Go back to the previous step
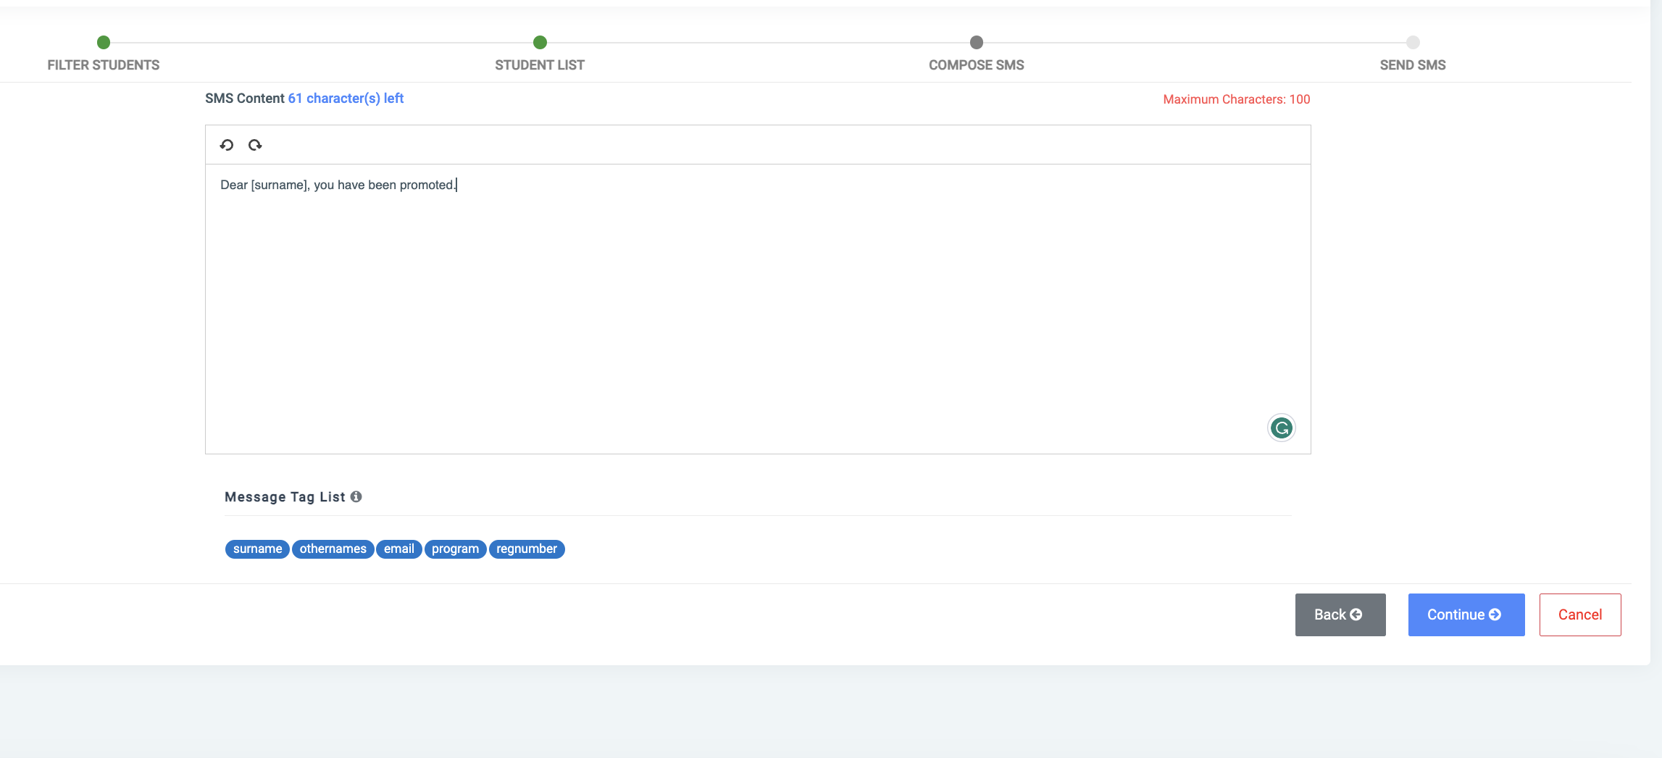This screenshot has width=1662, height=758. click(x=1340, y=615)
